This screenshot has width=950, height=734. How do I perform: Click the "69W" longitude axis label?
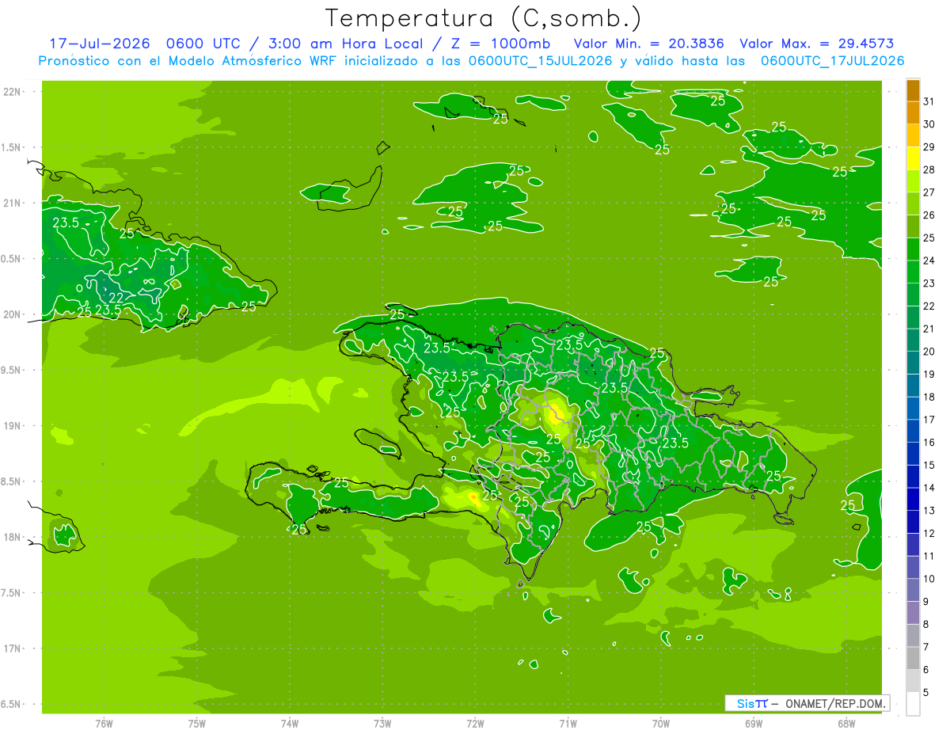(x=754, y=723)
